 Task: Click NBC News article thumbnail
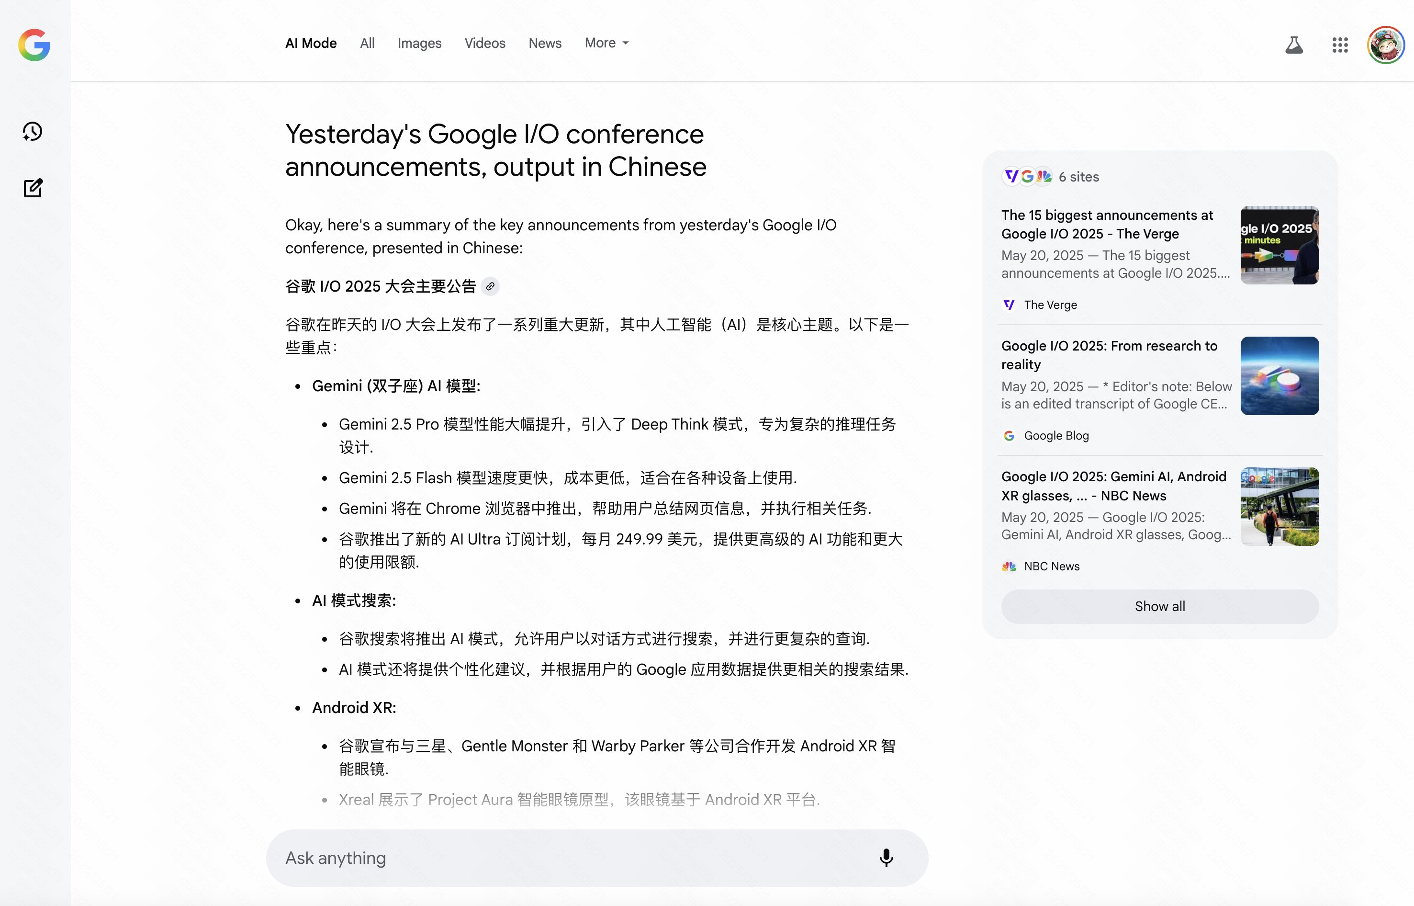1279,507
